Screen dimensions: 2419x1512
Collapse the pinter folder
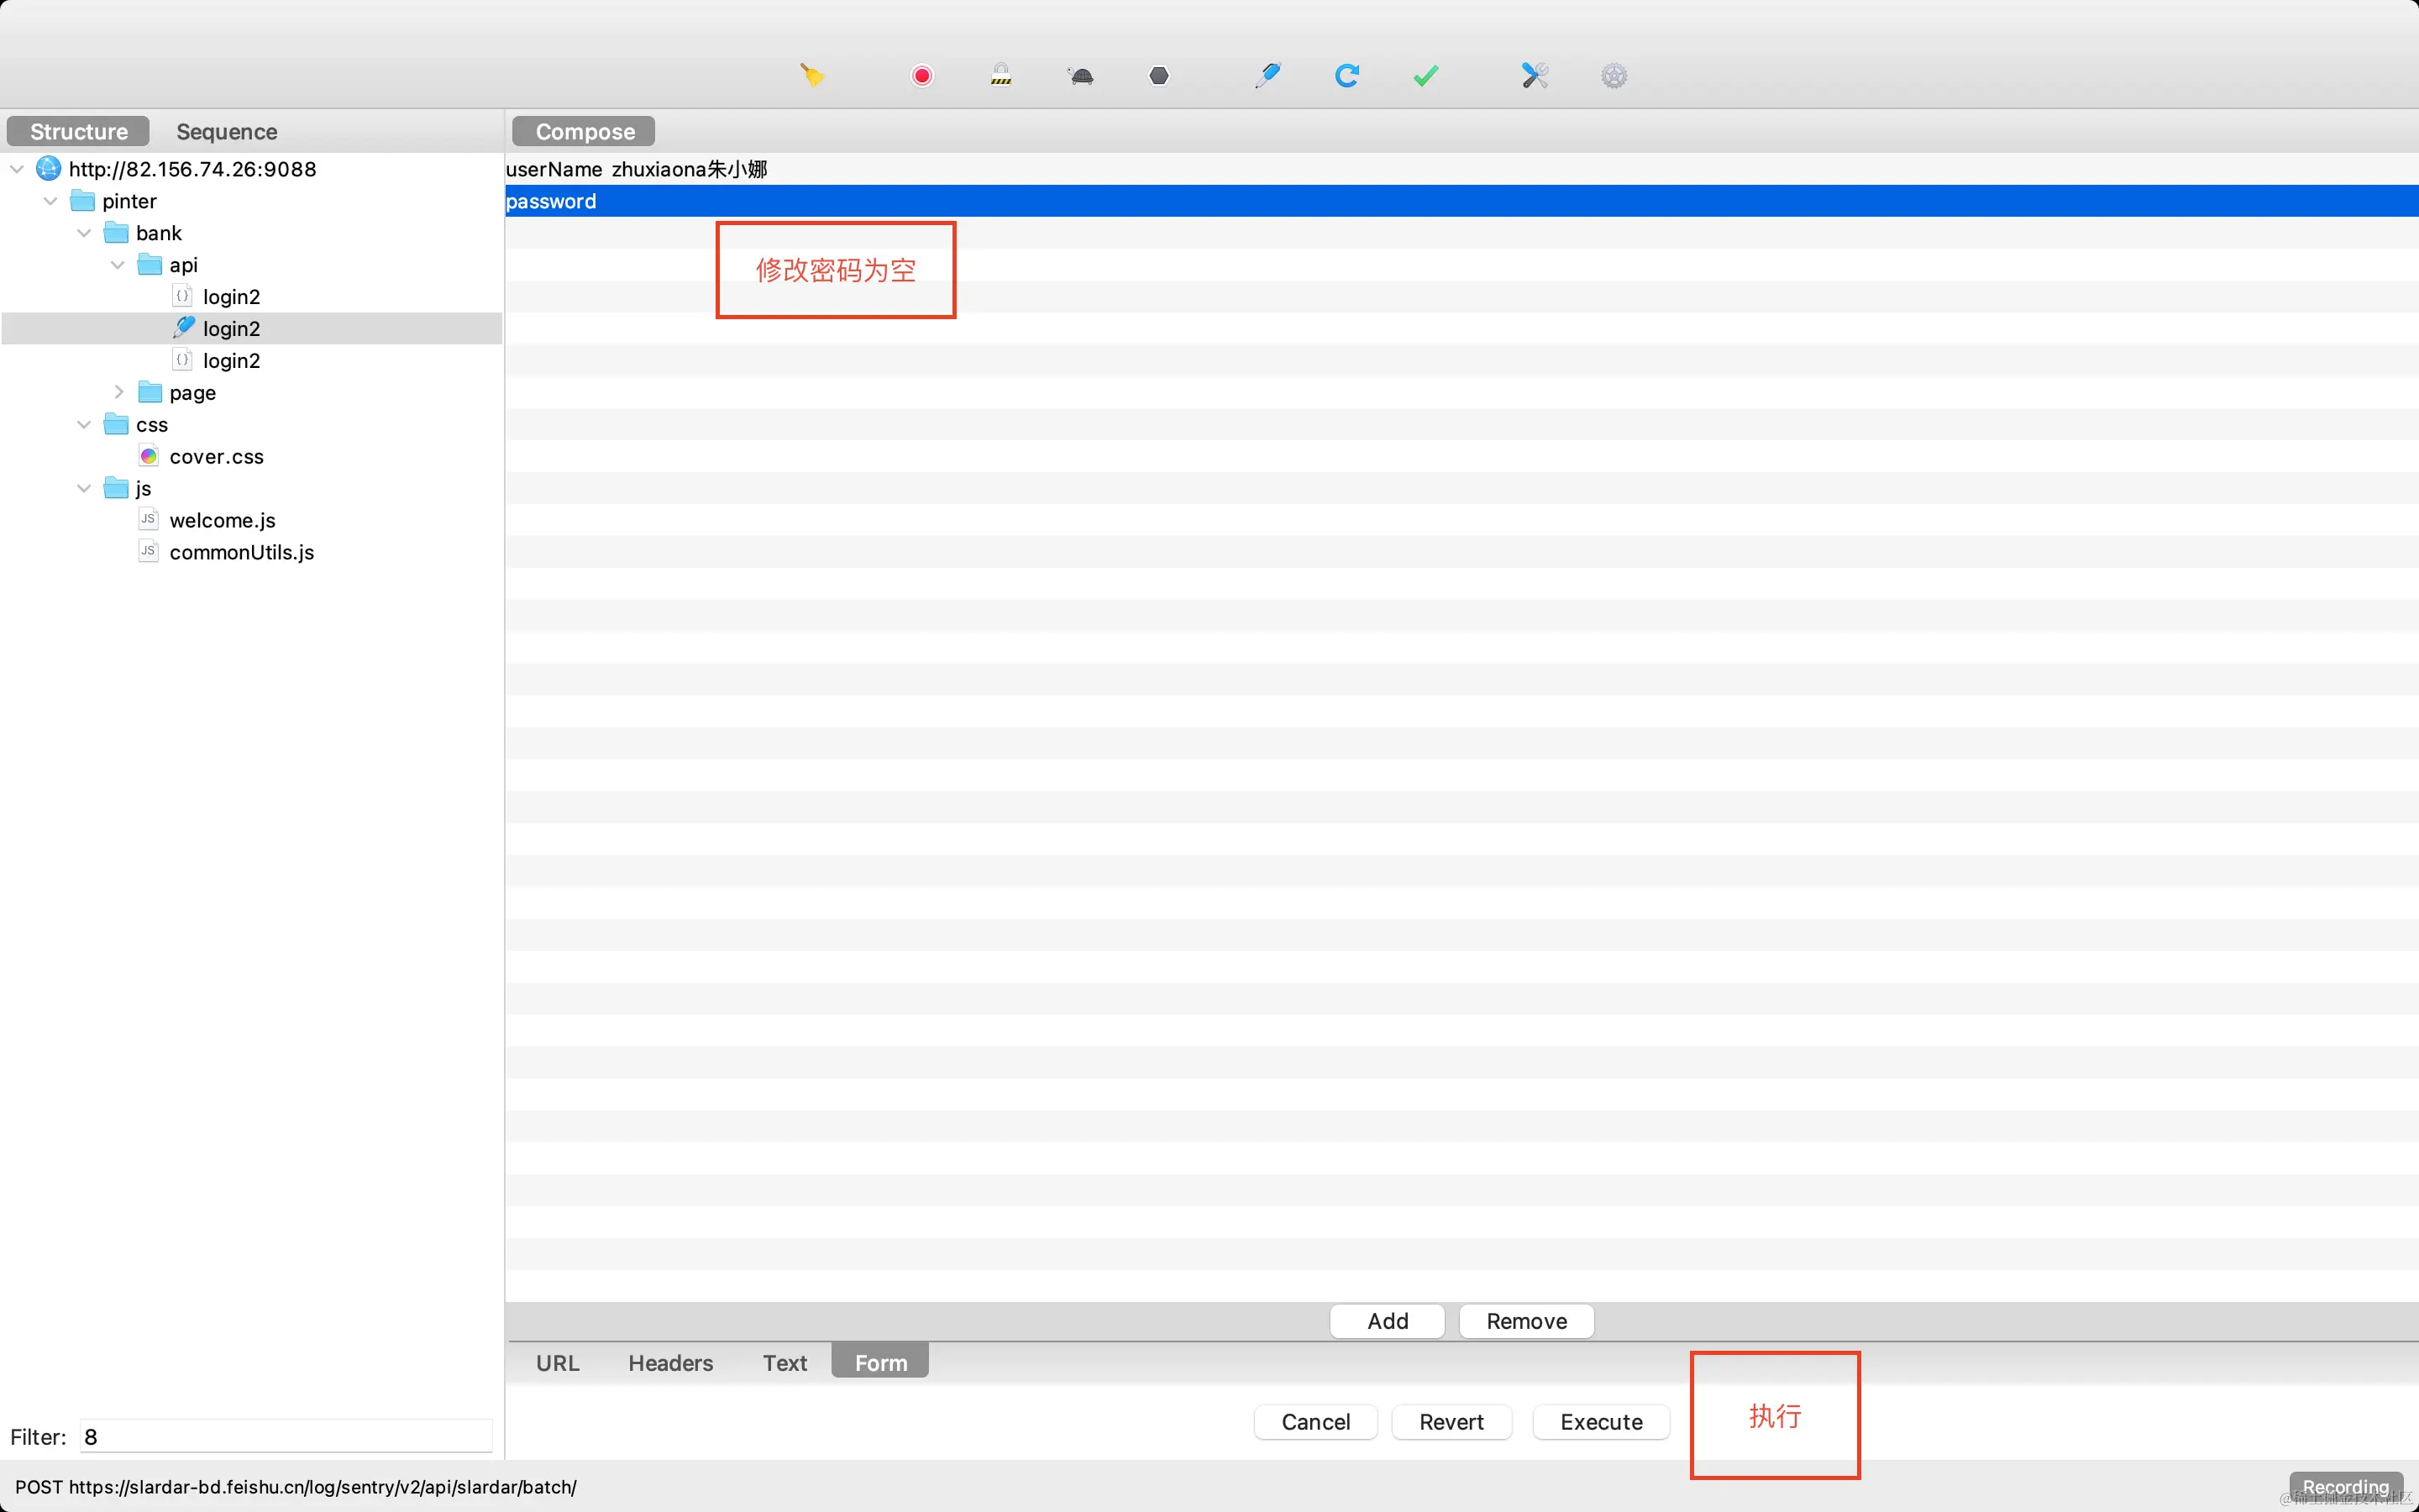pyautogui.click(x=51, y=201)
